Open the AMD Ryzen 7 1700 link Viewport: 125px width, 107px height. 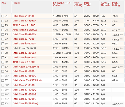click(x=24, y=25)
